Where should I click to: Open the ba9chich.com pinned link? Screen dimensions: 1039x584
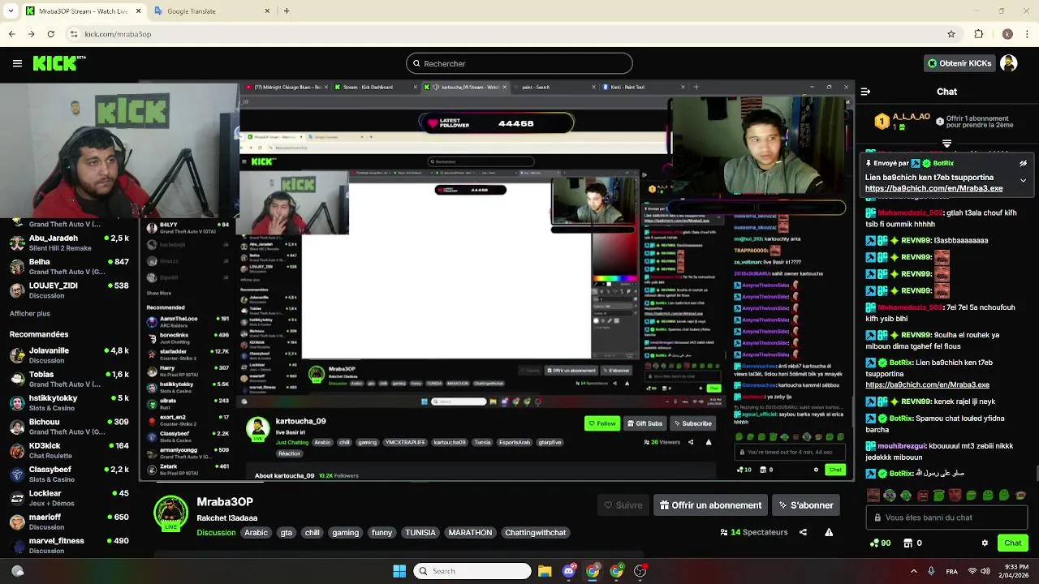[933, 188]
